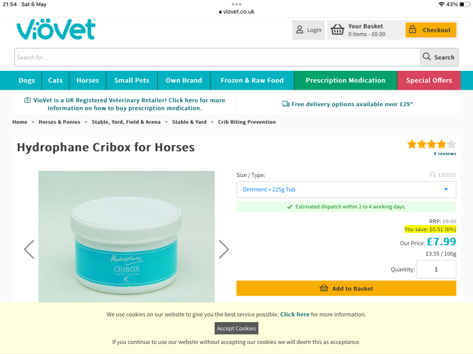Click the user Login icon
This screenshot has height=354, width=473.
click(x=300, y=30)
